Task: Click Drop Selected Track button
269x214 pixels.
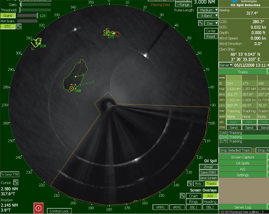Action: coord(235,150)
